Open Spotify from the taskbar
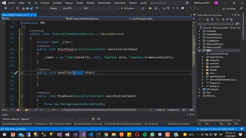This screenshot has height=138, width=246. [x=145, y=135]
